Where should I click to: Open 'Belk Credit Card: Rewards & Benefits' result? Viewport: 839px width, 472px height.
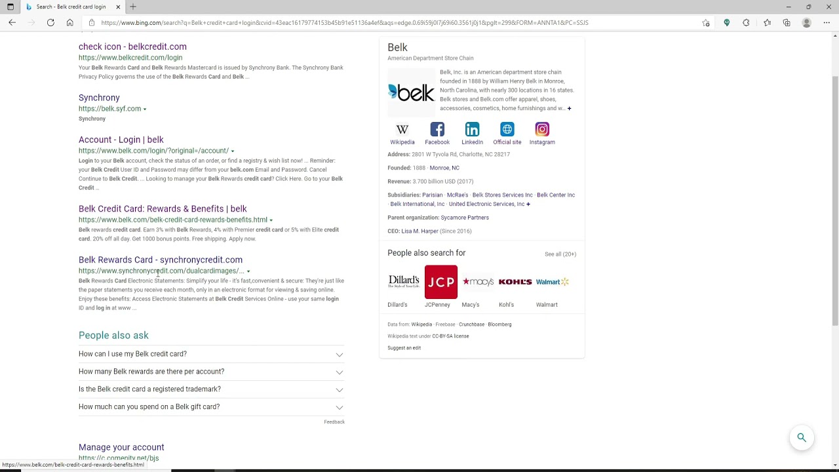tap(163, 208)
